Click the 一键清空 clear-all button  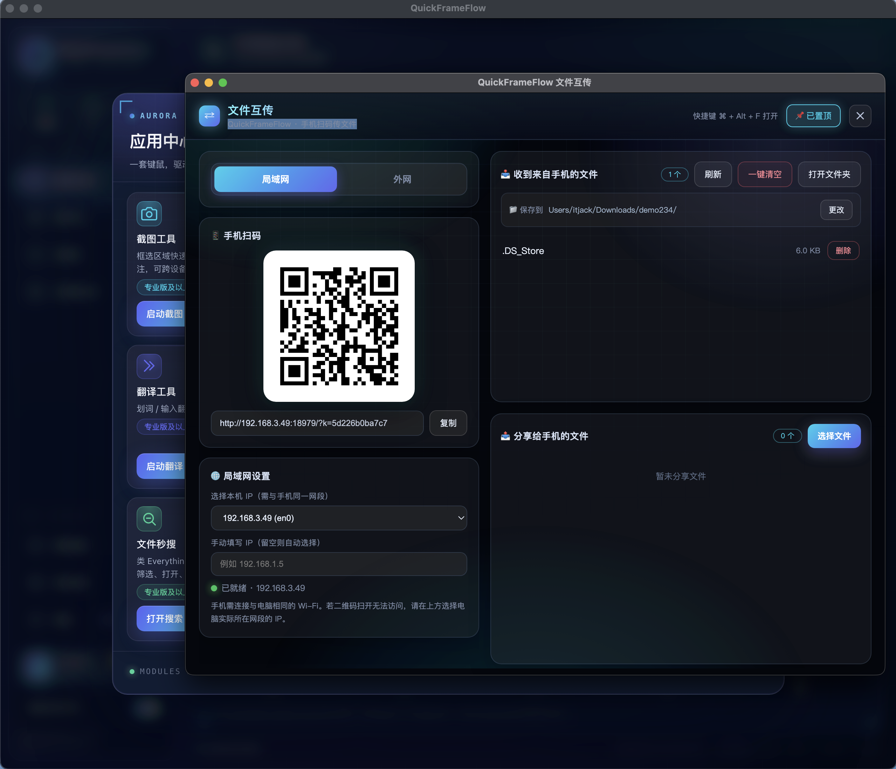point(765,174)
